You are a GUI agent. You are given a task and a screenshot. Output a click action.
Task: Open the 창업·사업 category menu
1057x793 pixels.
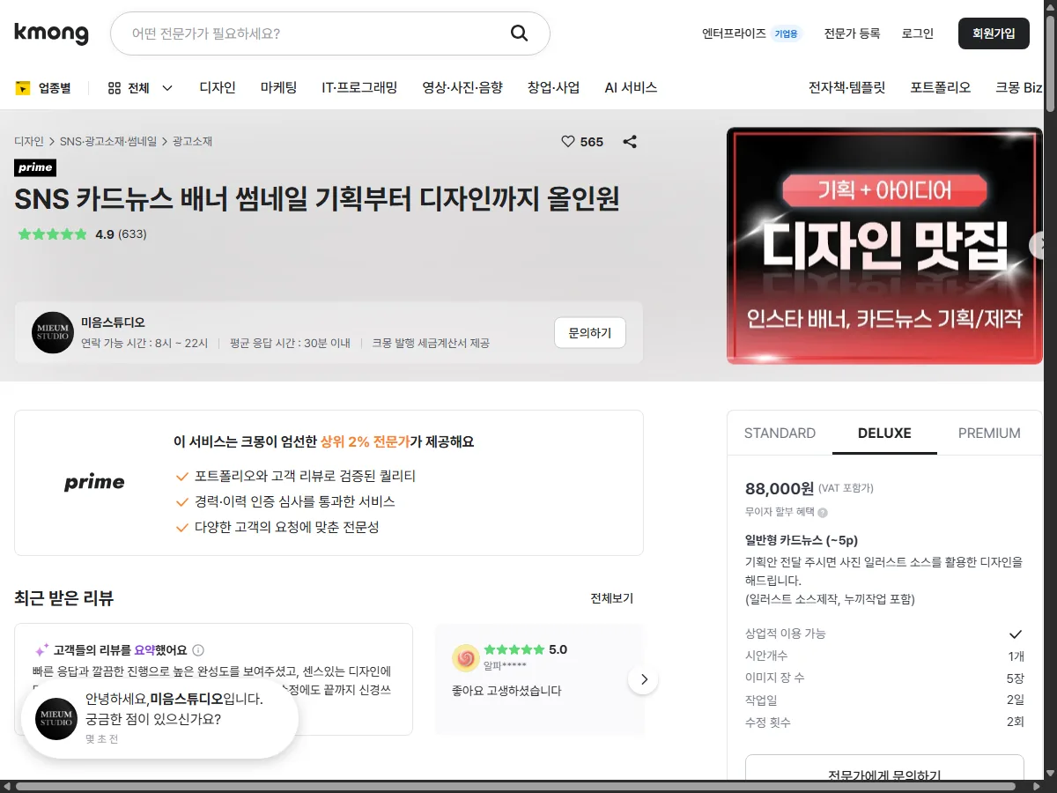tap(553, 87)
